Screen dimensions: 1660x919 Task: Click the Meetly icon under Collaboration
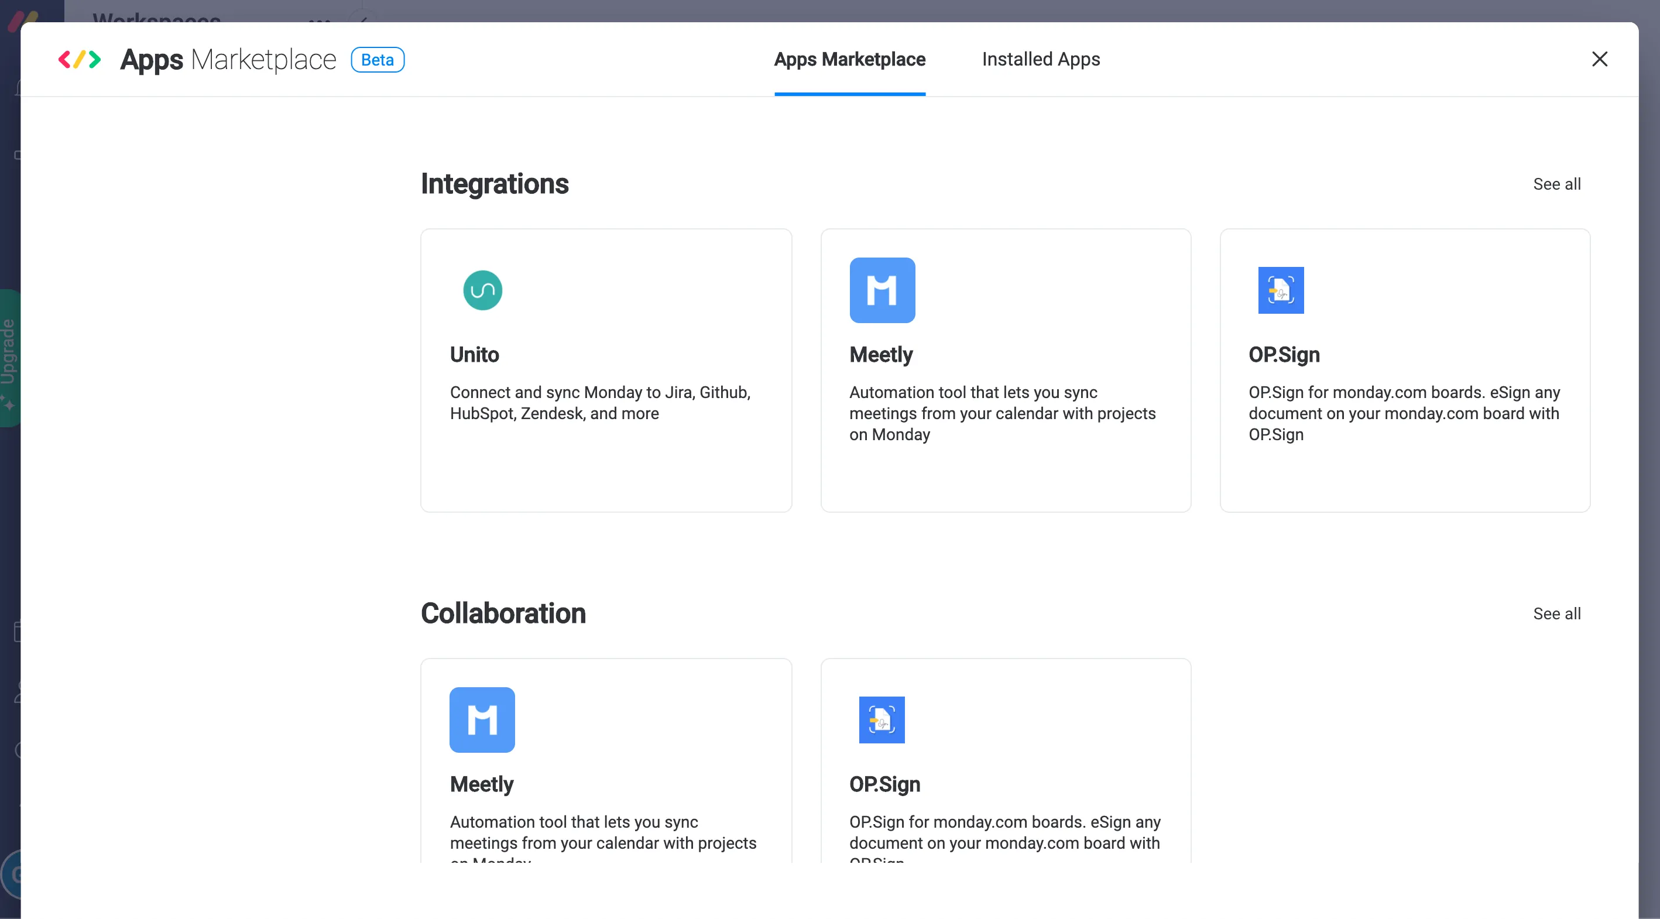[482, 719]
